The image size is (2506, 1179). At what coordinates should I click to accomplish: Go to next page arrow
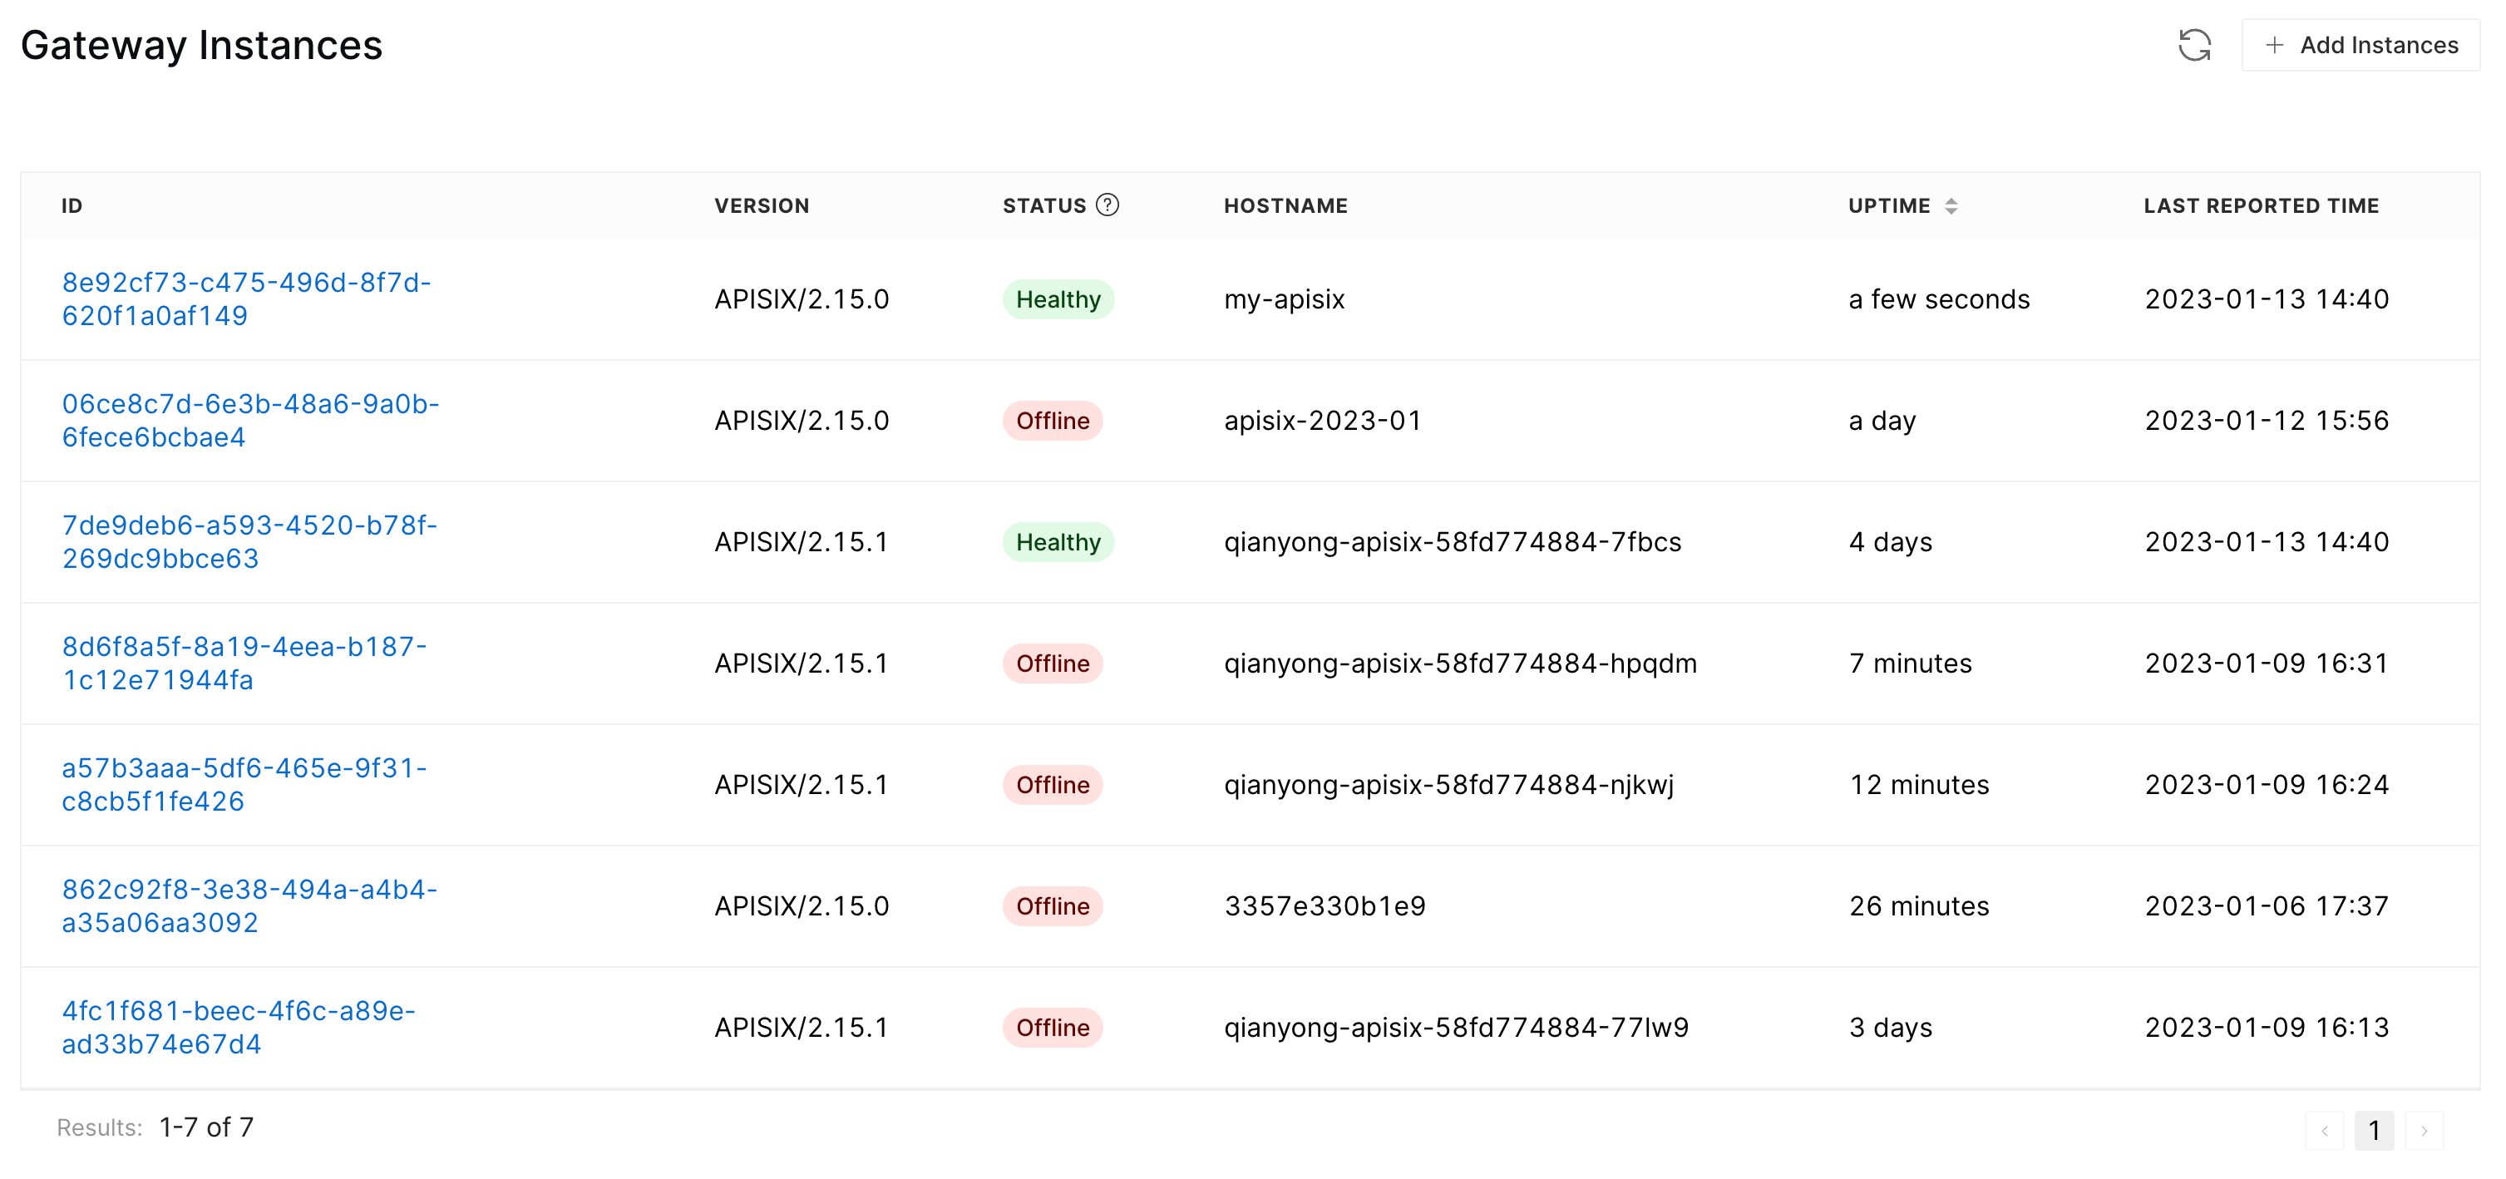coord(2425,1131)
